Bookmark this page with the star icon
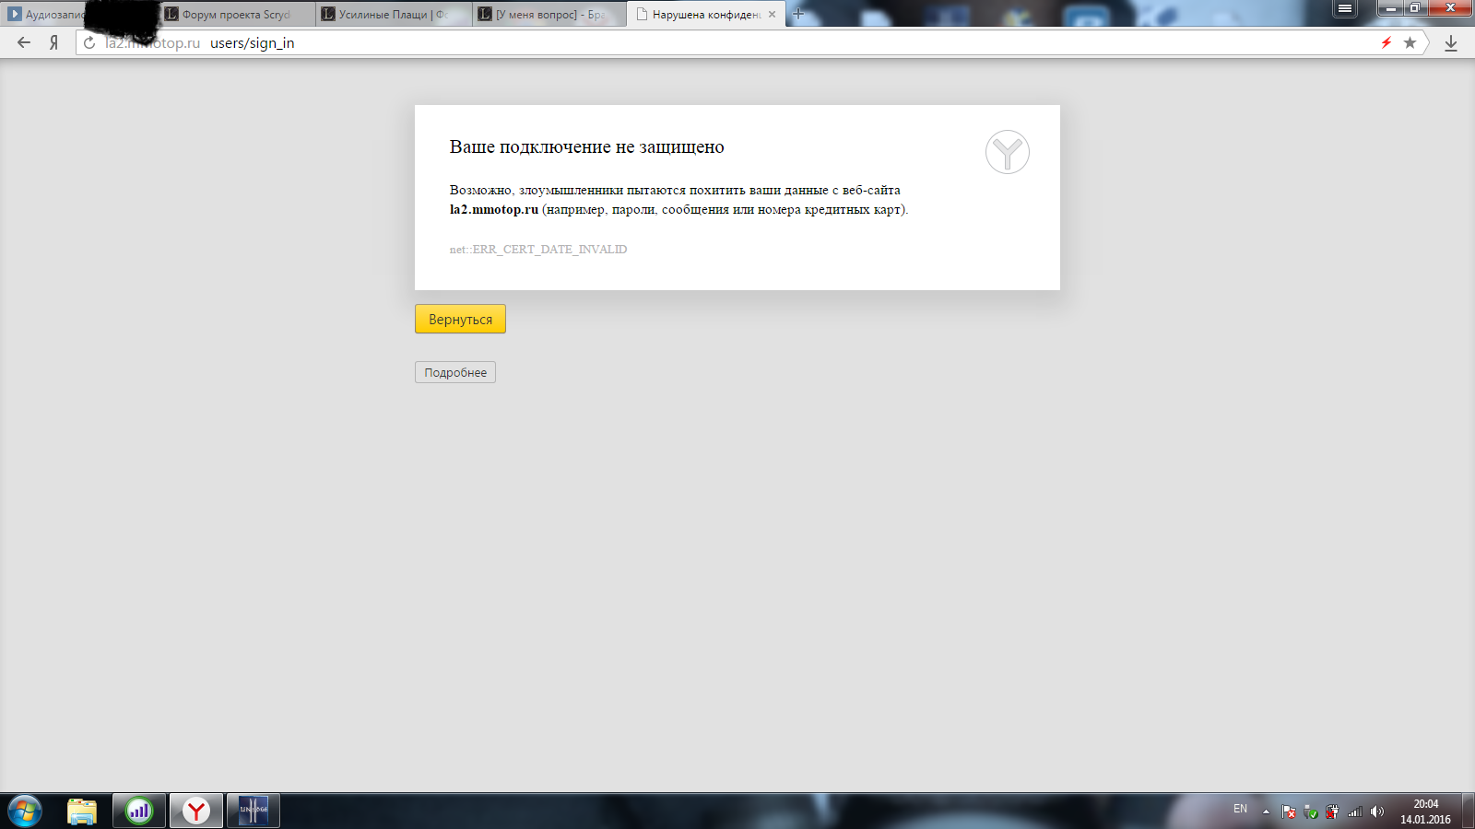The height and width of the screenshot is (829, 1475). pyautogui.click(x=1410, y=42)
